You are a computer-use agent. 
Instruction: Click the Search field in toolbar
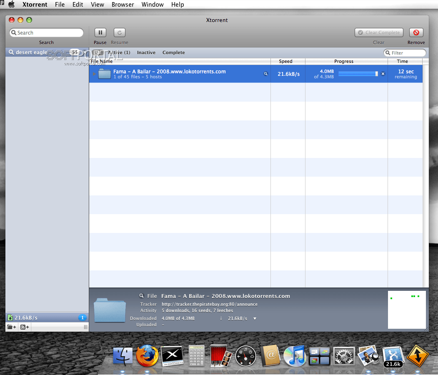tap(46, 32)
